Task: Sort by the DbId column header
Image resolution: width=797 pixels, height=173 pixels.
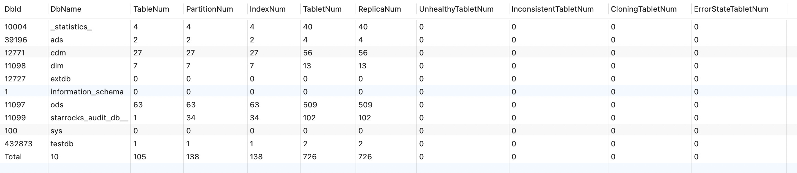Action: 13,9
